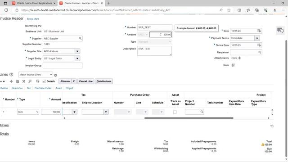
Task: Expand the Supplier Site dropdown
Action: coord(77,51)
